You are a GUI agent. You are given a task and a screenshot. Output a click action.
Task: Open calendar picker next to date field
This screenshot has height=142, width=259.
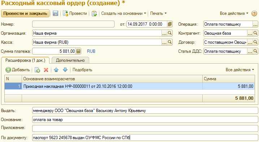click(170, 24)
